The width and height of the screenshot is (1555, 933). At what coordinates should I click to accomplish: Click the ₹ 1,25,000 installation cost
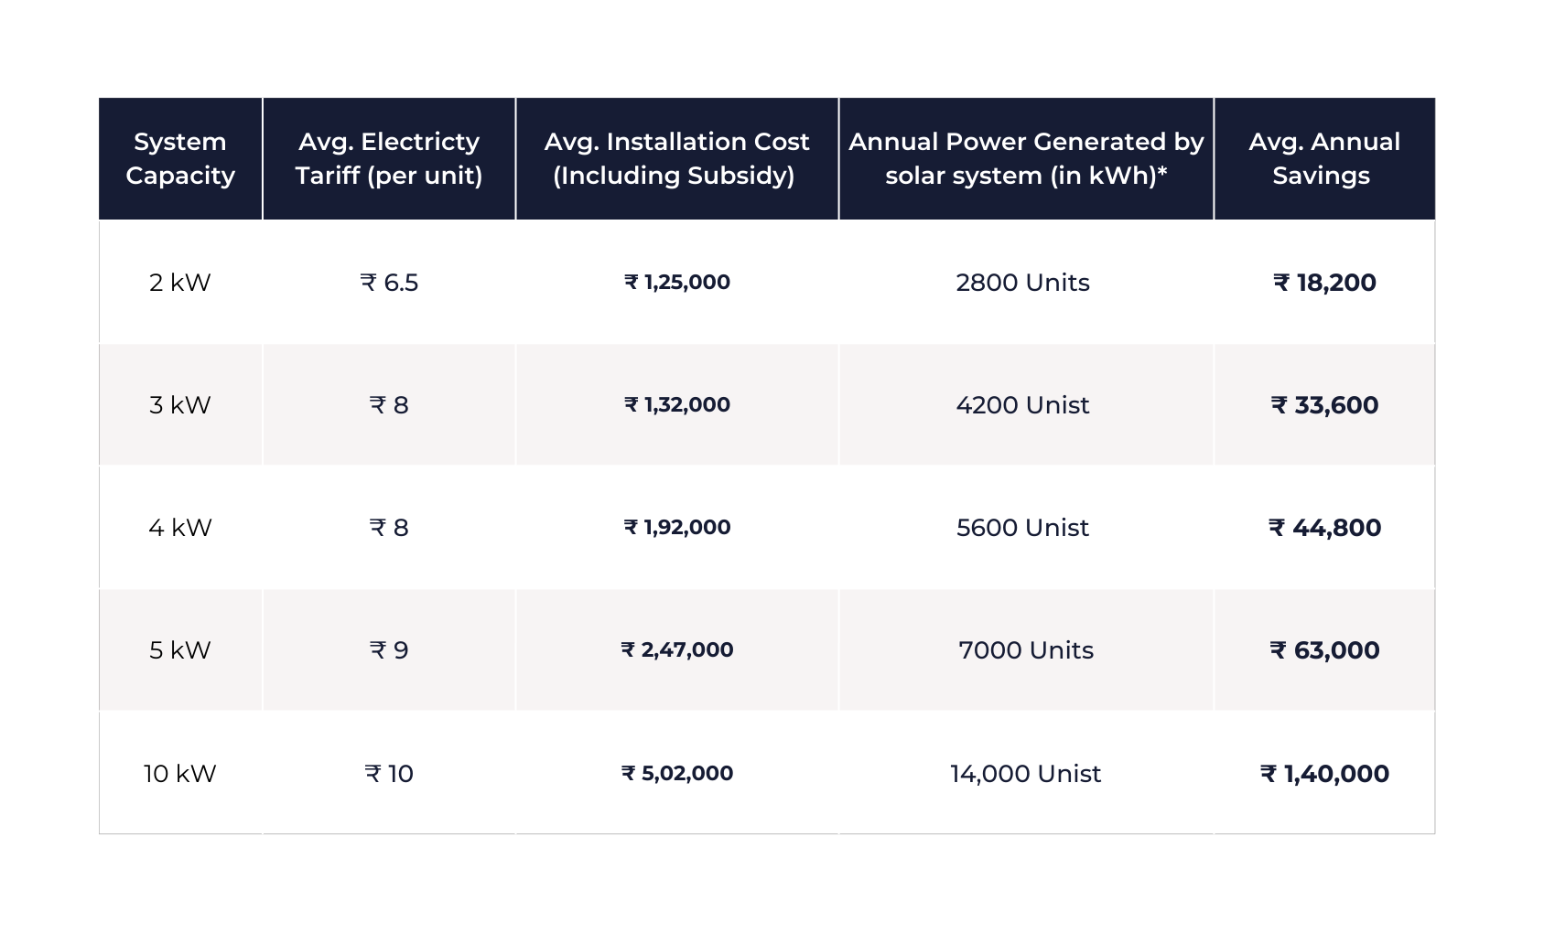[677, 283]
